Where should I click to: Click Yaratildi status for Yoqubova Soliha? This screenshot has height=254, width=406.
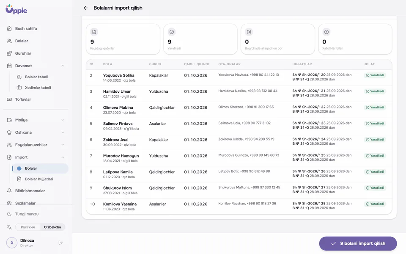375,75
